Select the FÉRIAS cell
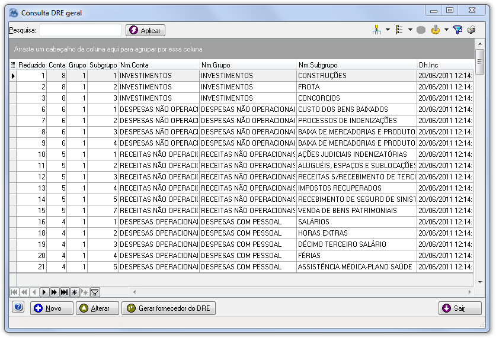The height and width of the screenshot is (338, 496). click(x=357, y=256)
